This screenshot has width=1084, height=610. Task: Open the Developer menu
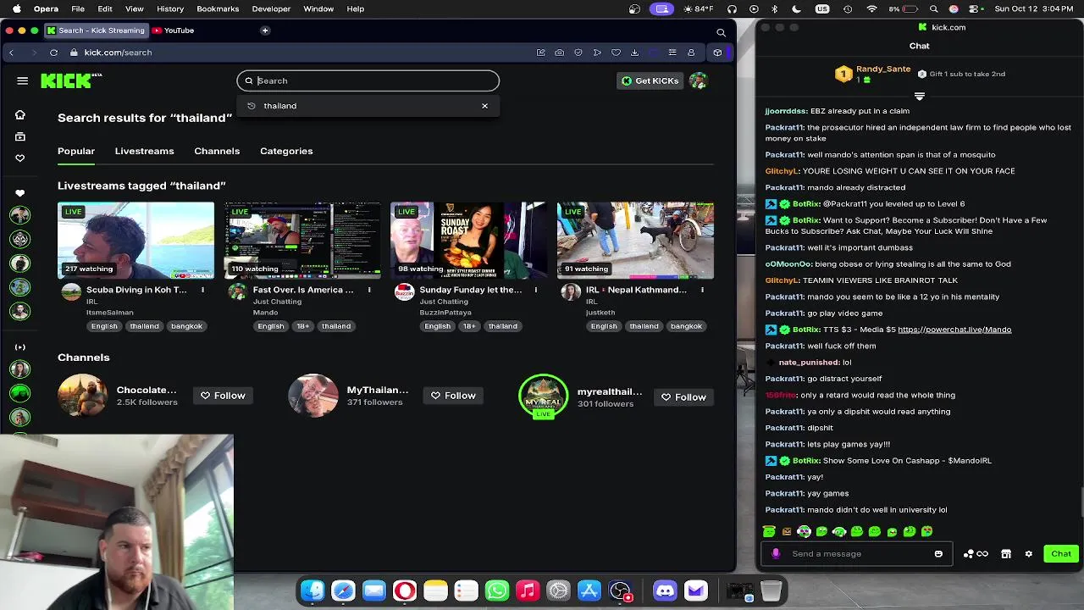pyautogui.click(x=271, y=8)
